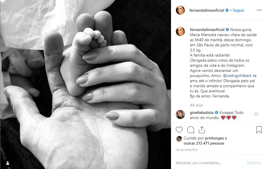
Task: Open the caption author avatar beside the caption
Action: click(x=180, y=32)
